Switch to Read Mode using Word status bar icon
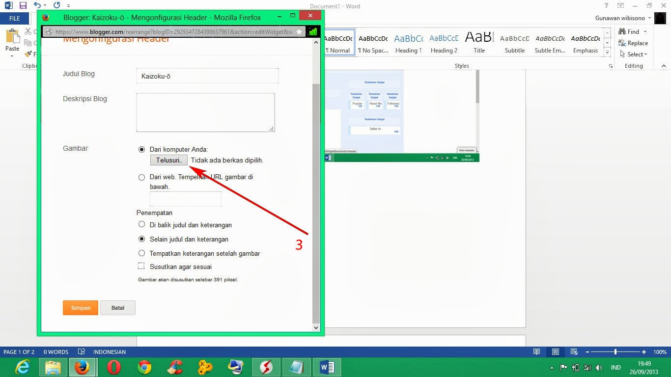Viewport: 671px width, 377px height. pos(536,351)
